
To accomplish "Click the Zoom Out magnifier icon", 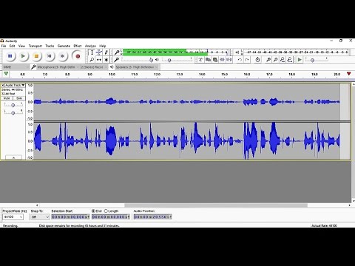I will tap(276, 60).
